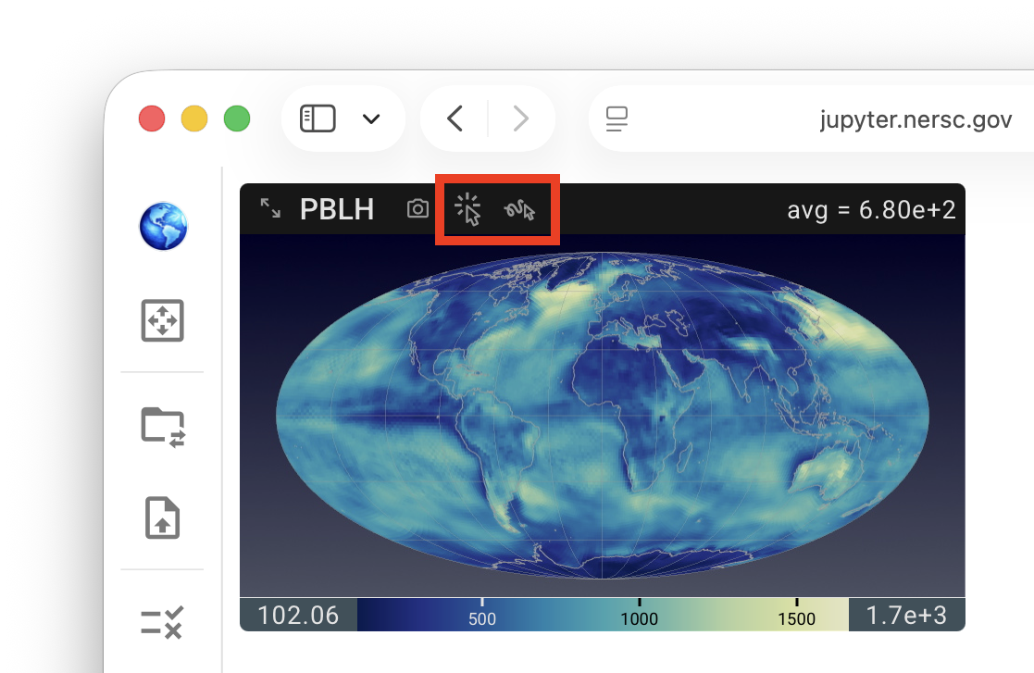Click the file upload icon

tap(162, 517)
